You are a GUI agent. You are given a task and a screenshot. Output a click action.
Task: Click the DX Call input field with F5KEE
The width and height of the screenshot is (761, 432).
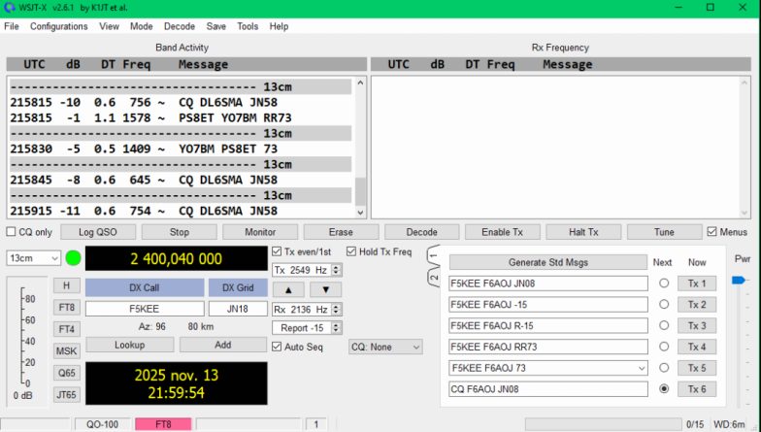tap(143, 309)
